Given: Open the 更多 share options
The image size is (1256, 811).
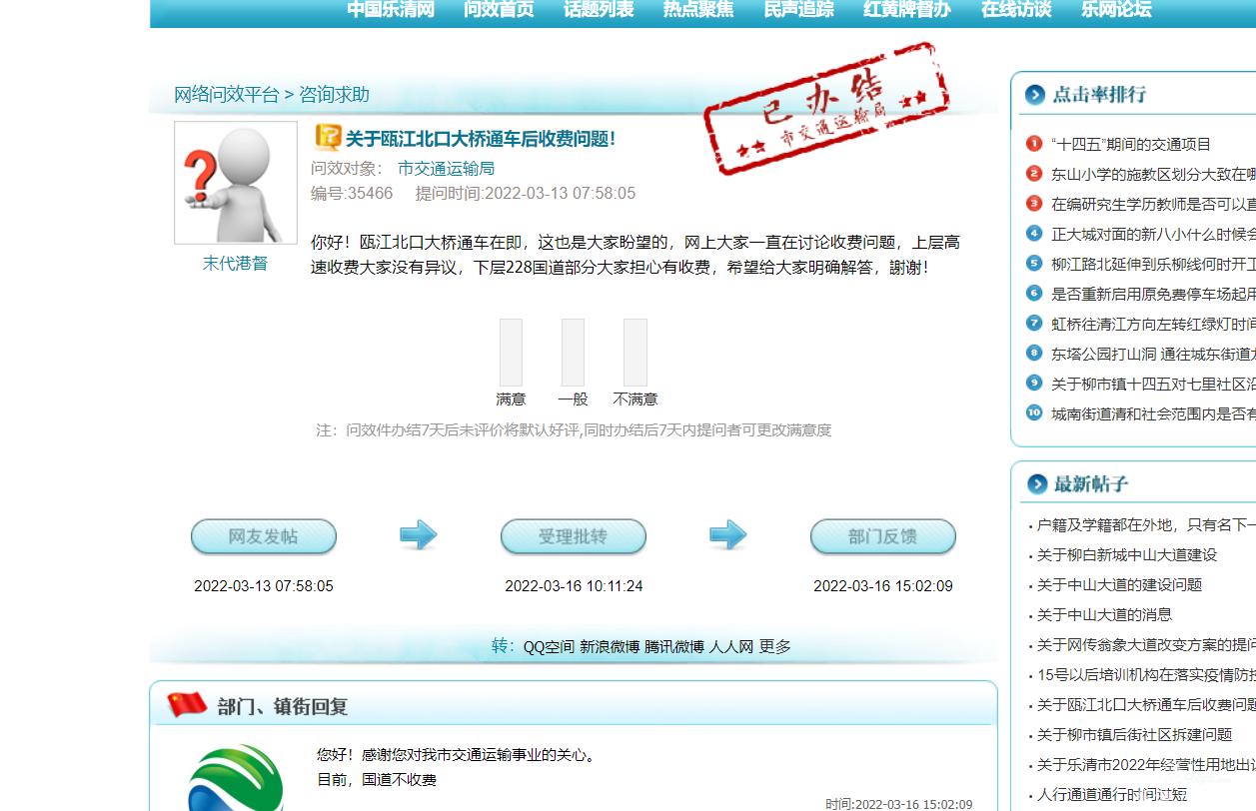Looking at the screenshot, I should 775,647.
